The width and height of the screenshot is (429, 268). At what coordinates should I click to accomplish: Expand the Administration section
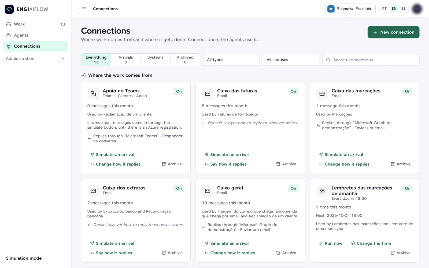coord(36,58)
